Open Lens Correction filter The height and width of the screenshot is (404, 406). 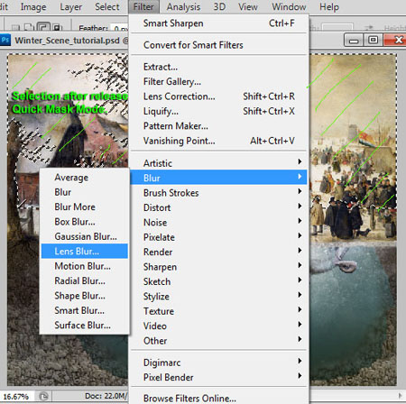218,96
